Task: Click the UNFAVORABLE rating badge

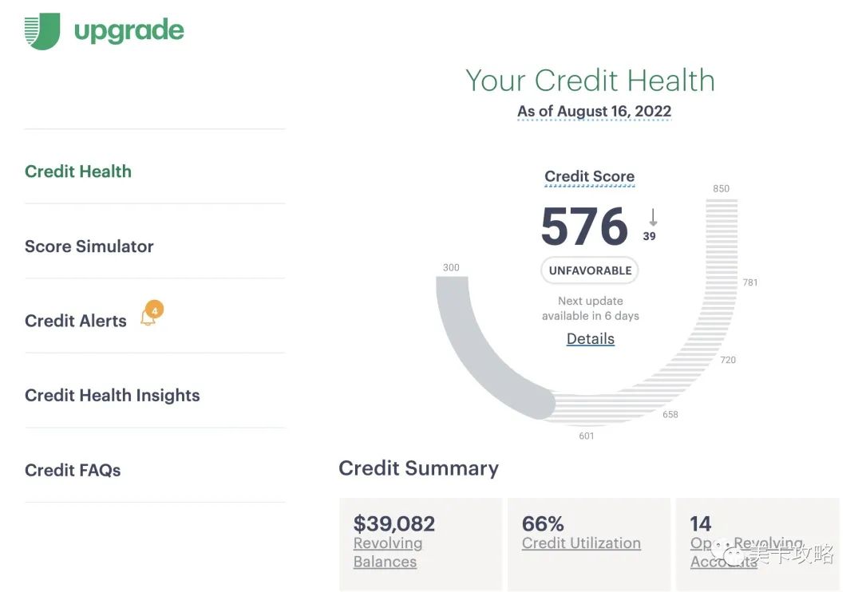Action: [x=589, y=270]
